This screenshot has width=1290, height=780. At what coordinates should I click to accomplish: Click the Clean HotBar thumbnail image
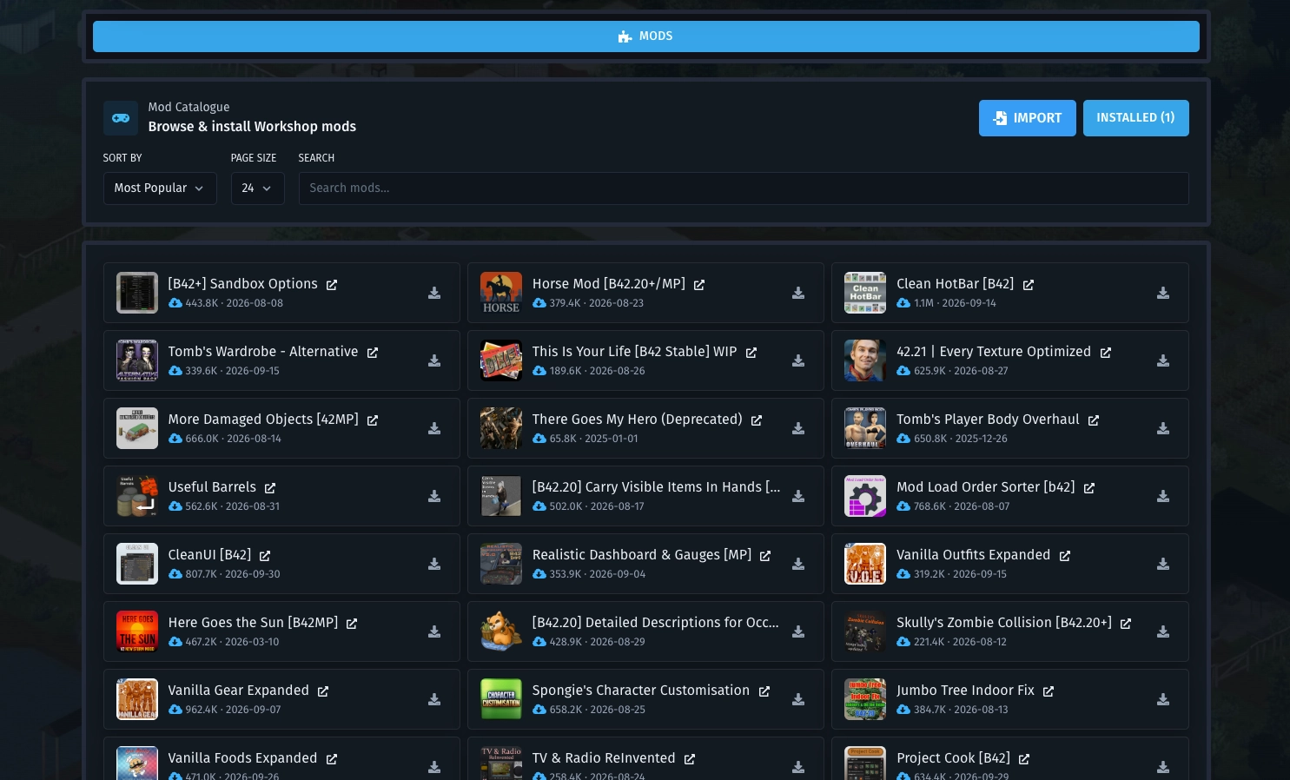(865, 293)
